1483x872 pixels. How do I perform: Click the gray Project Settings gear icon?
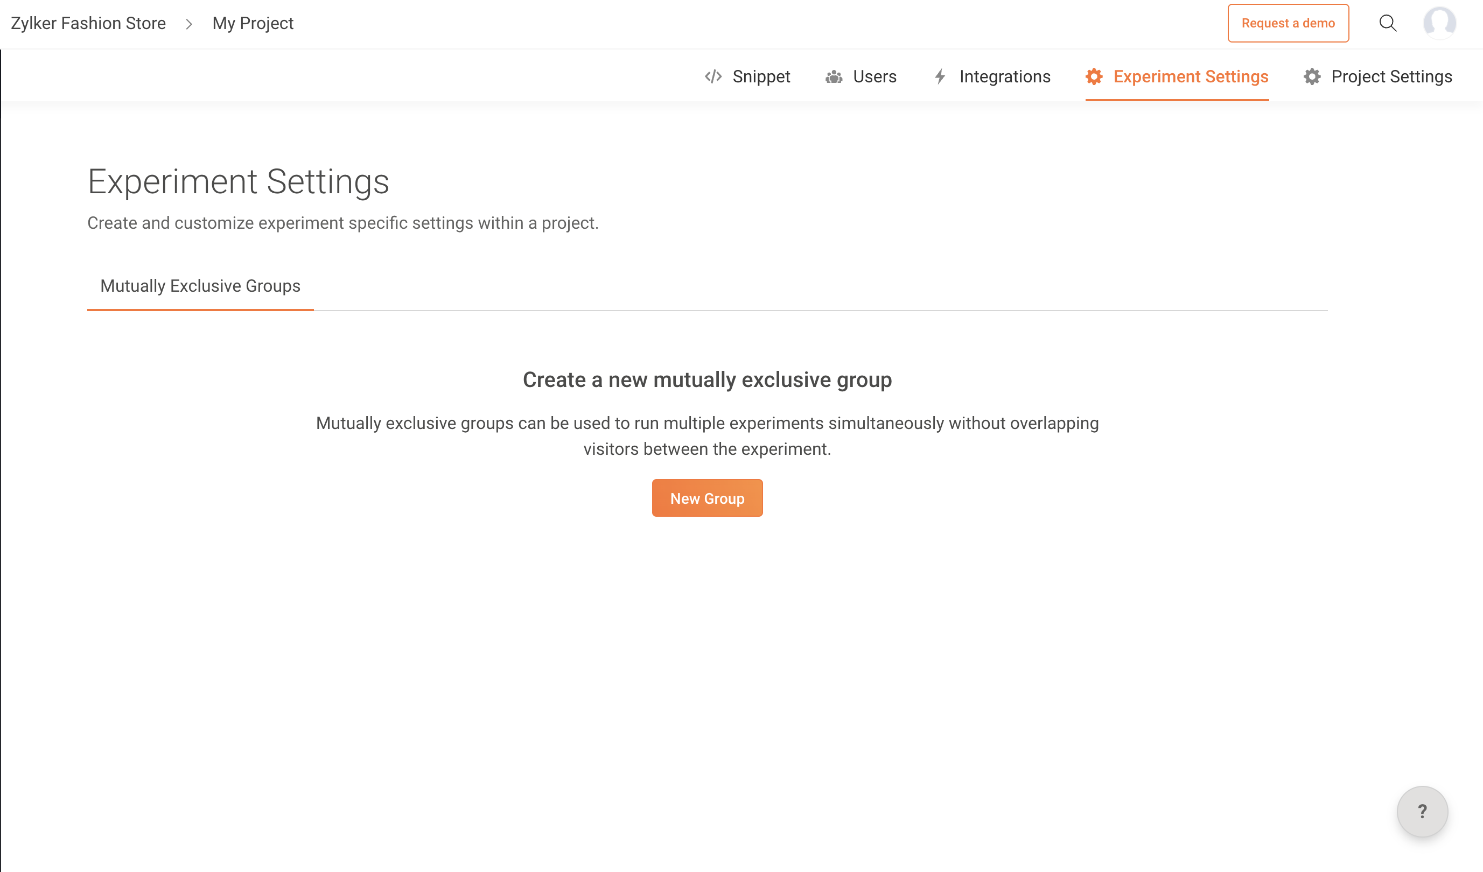click(x=1312, y=76)
